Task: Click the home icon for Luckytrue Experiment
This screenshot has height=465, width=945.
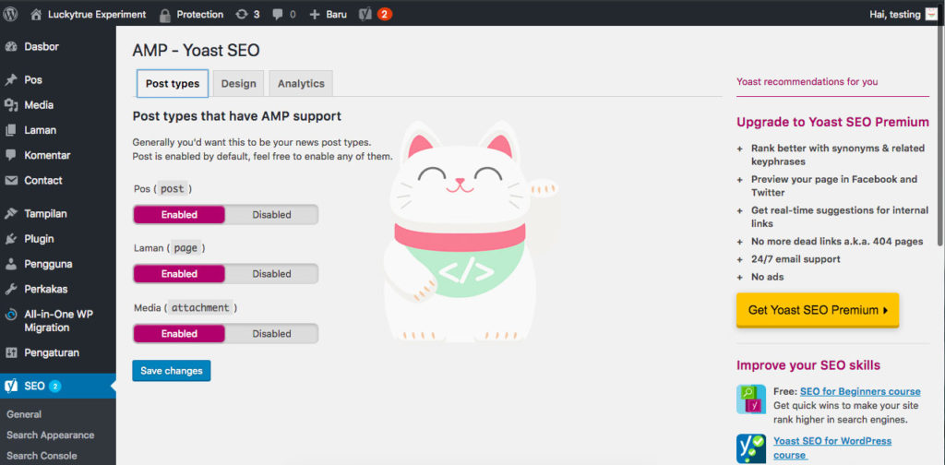Action: coord(36,14)
